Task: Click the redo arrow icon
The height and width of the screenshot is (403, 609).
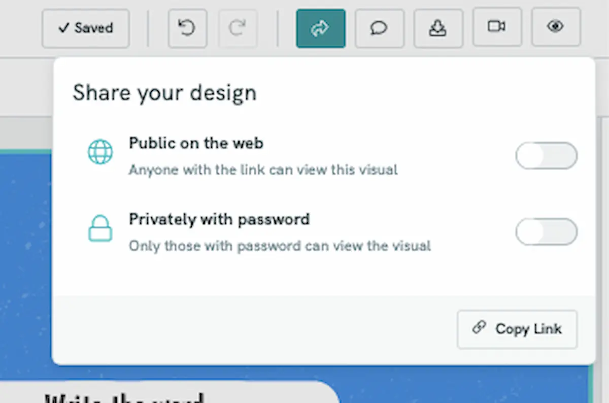Action: coord(238,28)
